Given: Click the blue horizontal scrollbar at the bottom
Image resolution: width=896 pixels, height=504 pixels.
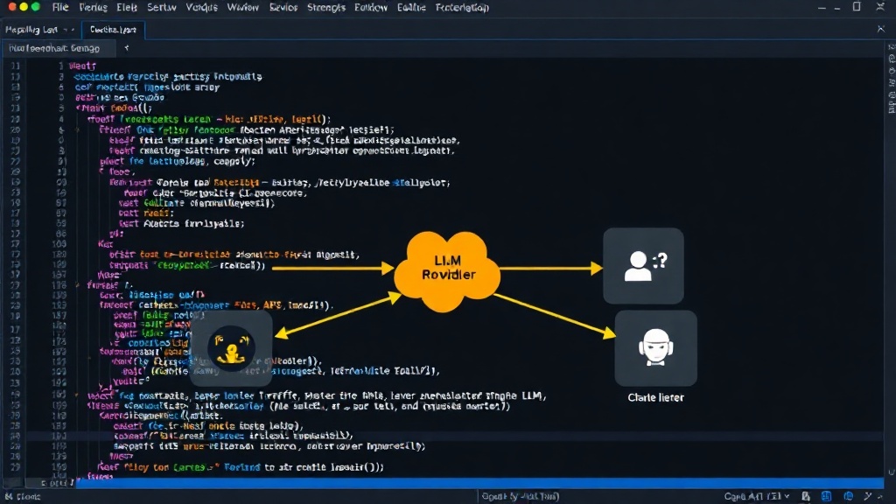Looking at the screenshot, I should [x=480, y=483].
